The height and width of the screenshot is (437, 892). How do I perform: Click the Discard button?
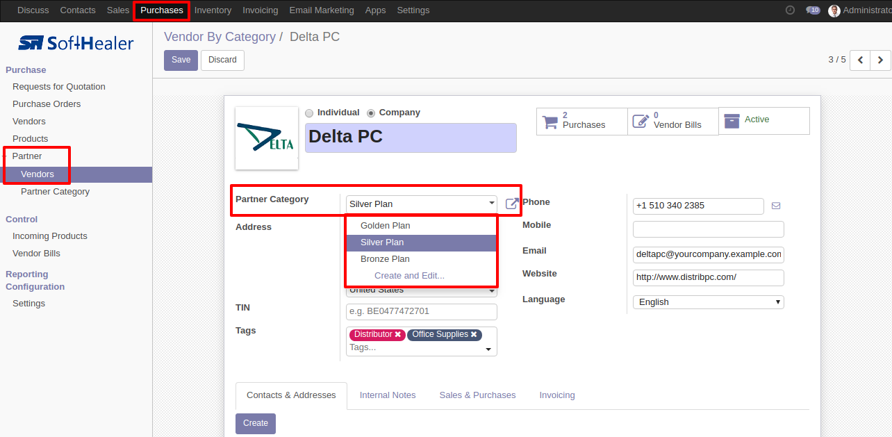pos(222,60)
